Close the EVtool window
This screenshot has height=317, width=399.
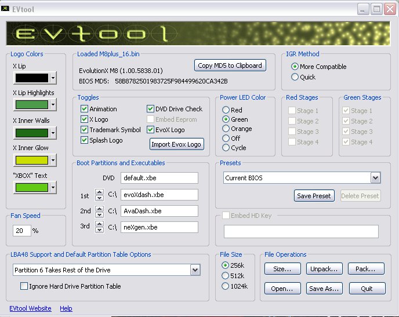[390, 9]
